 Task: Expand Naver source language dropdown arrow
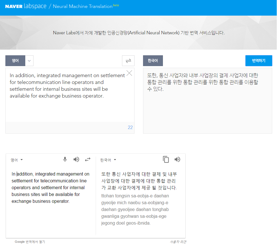(29, 61)
